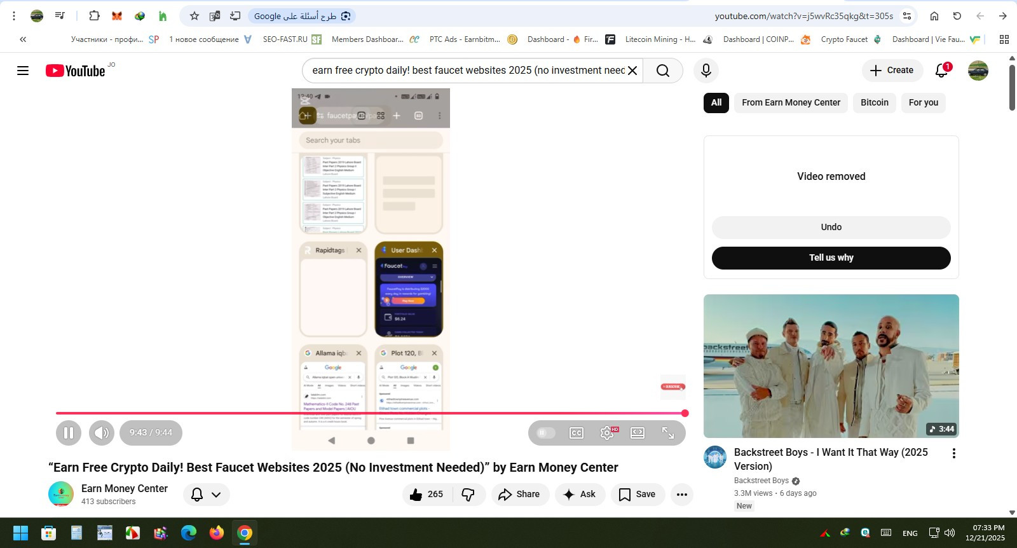Click the page vertical scrollbar thumb
The width and height of the screenshot is (1017, 548).
point(1012,88)
